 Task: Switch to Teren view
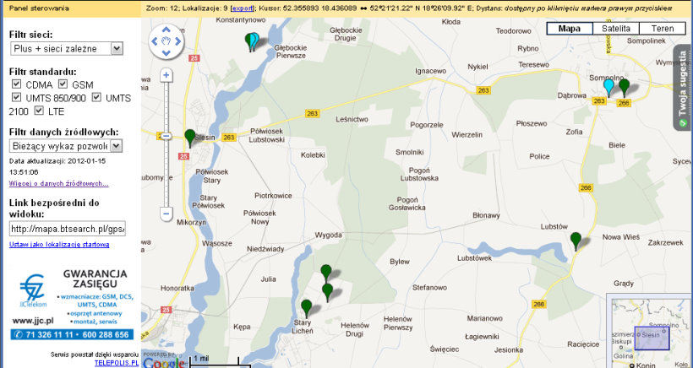(x=663, y=29)
